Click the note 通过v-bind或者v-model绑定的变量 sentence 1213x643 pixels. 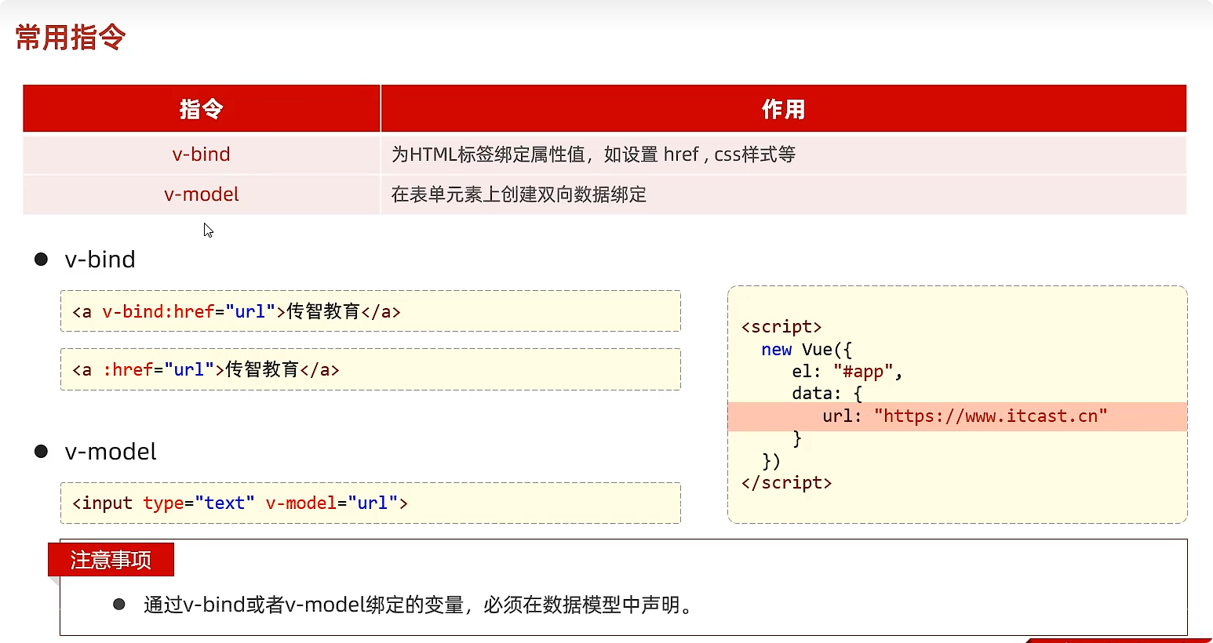click(420, 605)
